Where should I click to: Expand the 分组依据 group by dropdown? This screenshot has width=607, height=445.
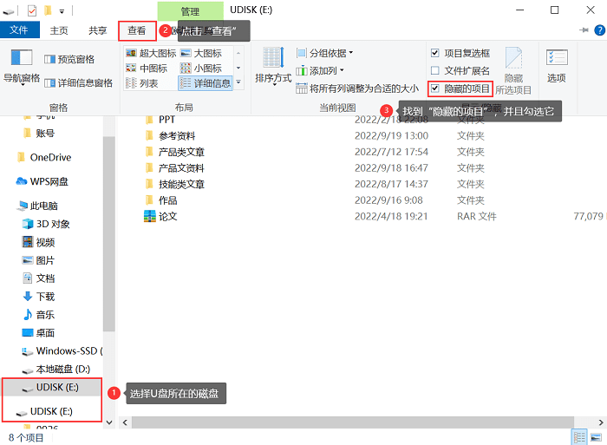[325, 53]
